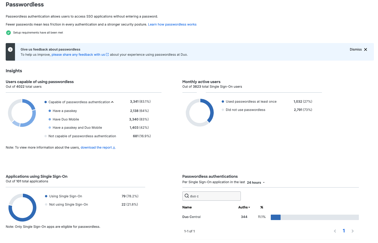
Task: Click 3,340 (83%) Duo Mobile value
Action: pos(139,119)
